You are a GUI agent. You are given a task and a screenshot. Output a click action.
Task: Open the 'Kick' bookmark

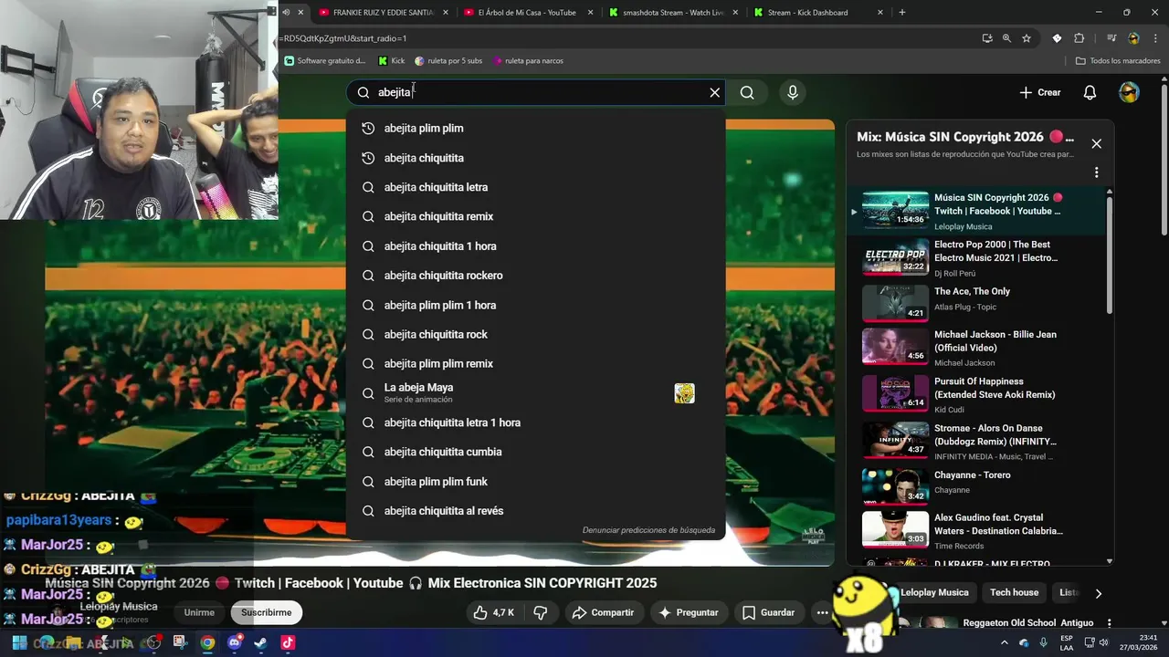click(392, 61)
